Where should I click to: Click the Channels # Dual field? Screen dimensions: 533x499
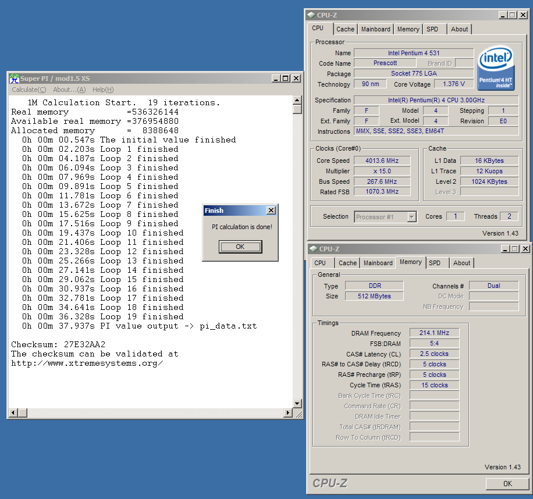494,286
